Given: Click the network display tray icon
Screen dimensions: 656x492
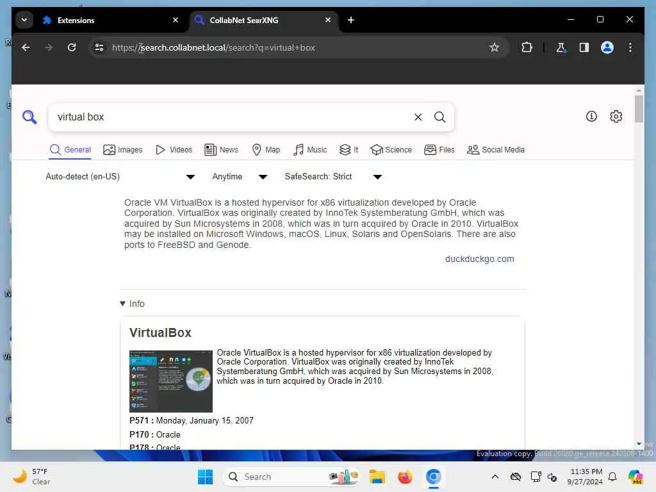Looking at the screenshot, I should (536, 477).
